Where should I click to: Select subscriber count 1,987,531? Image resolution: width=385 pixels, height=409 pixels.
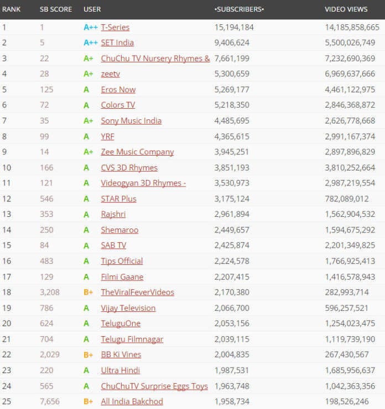pos(232,370)
